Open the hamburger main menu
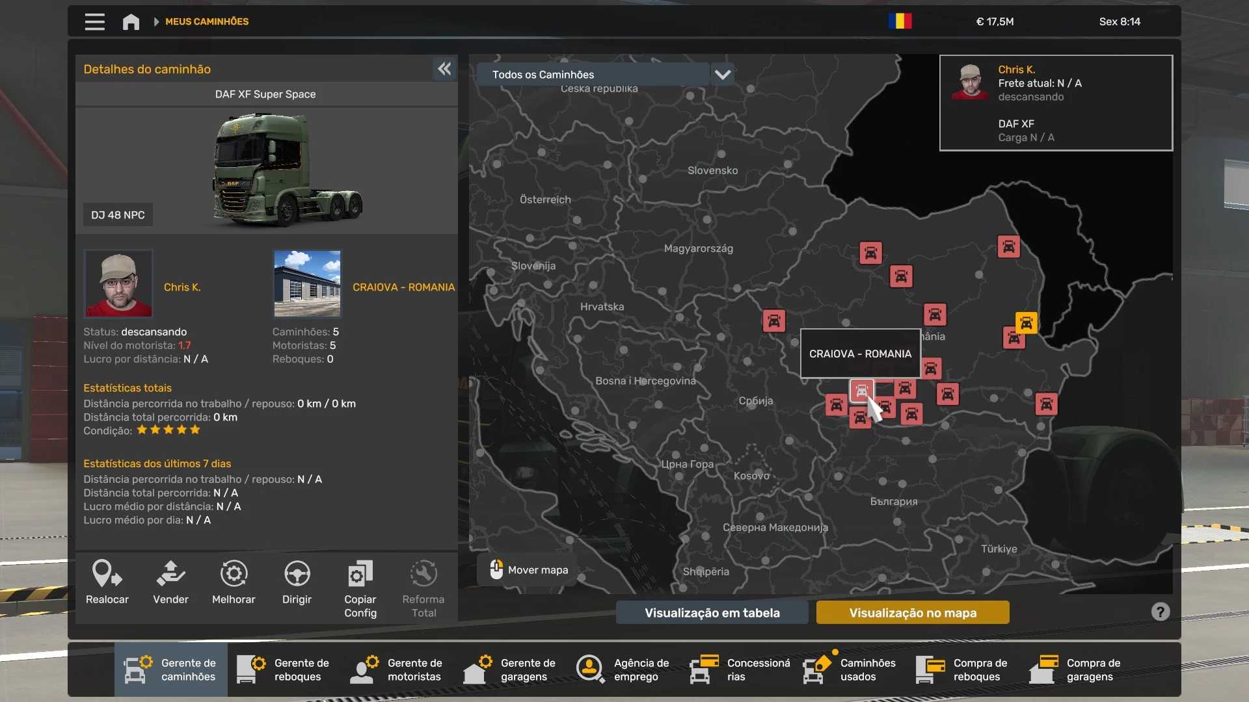 [x=94, y=21]
